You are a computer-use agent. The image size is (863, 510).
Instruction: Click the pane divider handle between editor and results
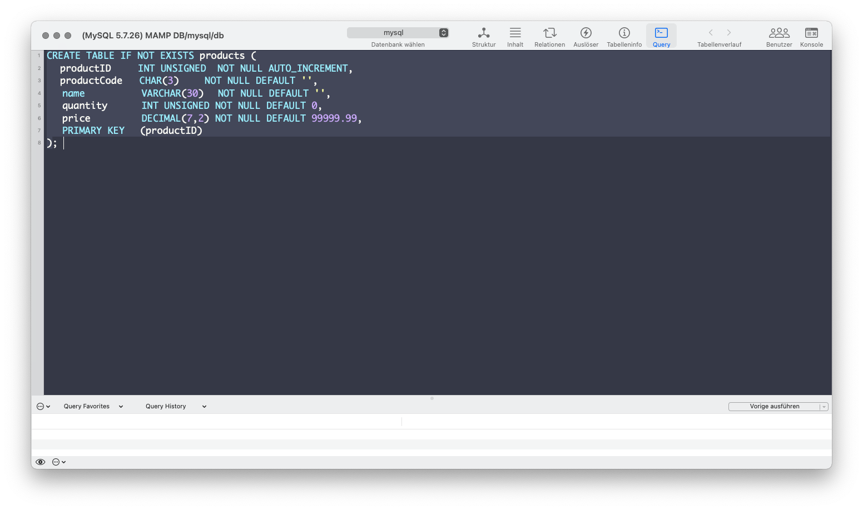point(431,398)
